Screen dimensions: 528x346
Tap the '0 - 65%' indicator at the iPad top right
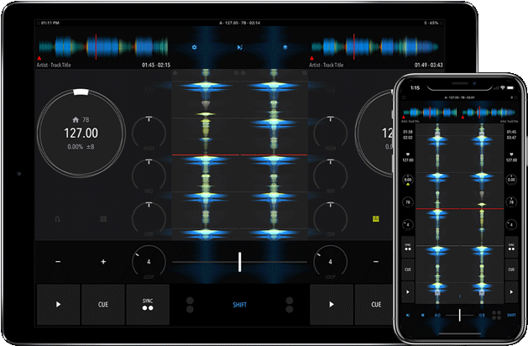click(431, 23)
